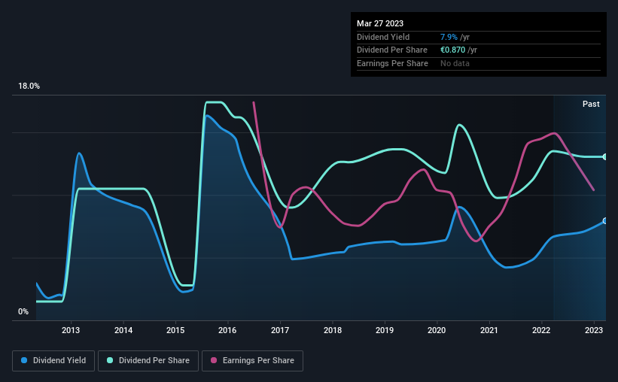
Task: Click the Mar 27 2023 tooltip date
Action: tap(380, 23)
